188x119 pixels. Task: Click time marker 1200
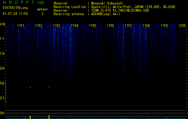pyautogui.click(x=182, y=26)
